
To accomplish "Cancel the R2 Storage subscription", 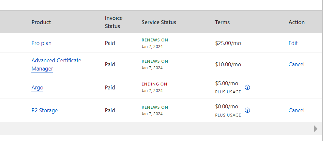I will click(296, 110).
